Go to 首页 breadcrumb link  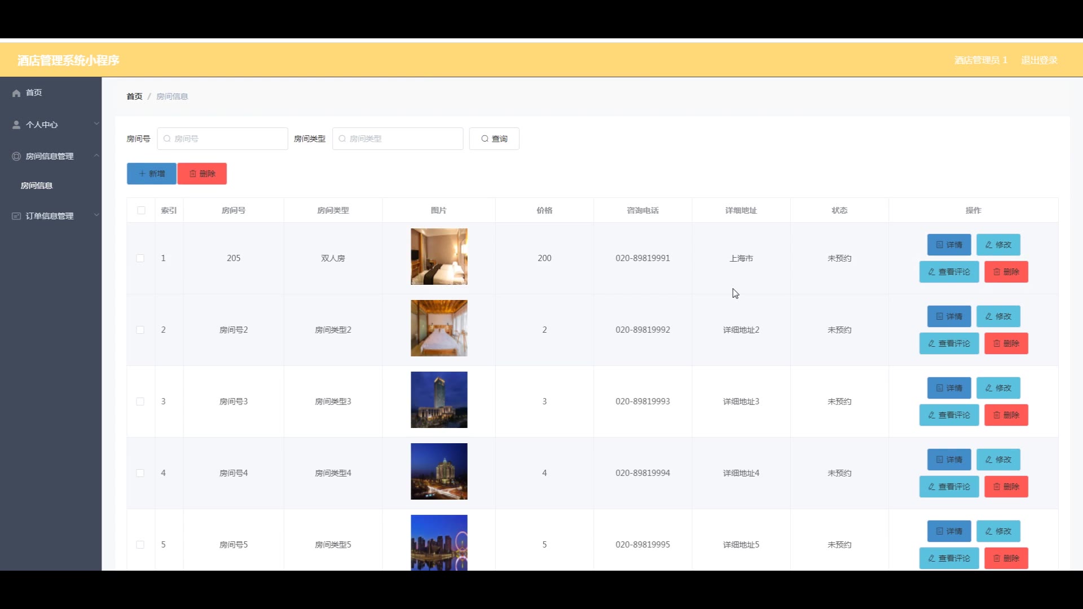point(134,96)
